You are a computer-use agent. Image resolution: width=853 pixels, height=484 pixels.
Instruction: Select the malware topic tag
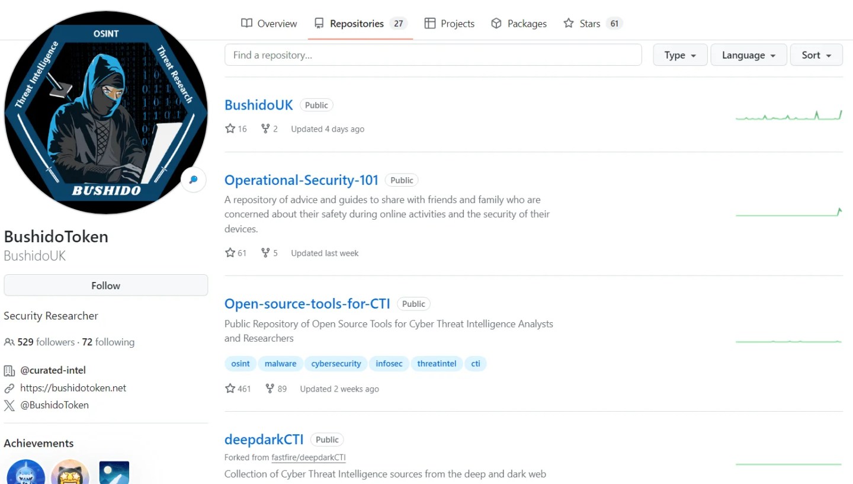[281, 364]
